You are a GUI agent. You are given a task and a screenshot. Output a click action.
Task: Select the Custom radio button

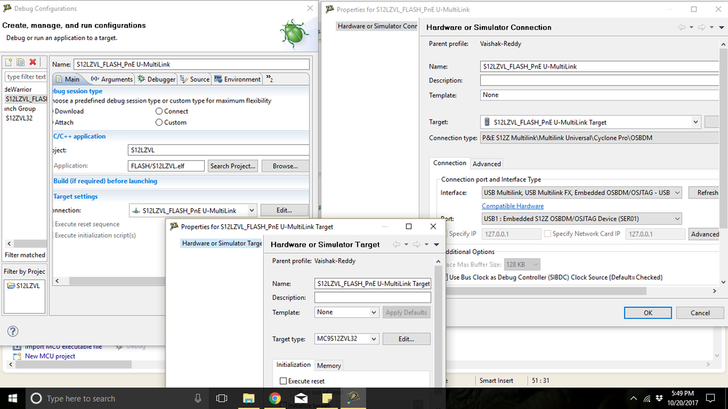159,122
